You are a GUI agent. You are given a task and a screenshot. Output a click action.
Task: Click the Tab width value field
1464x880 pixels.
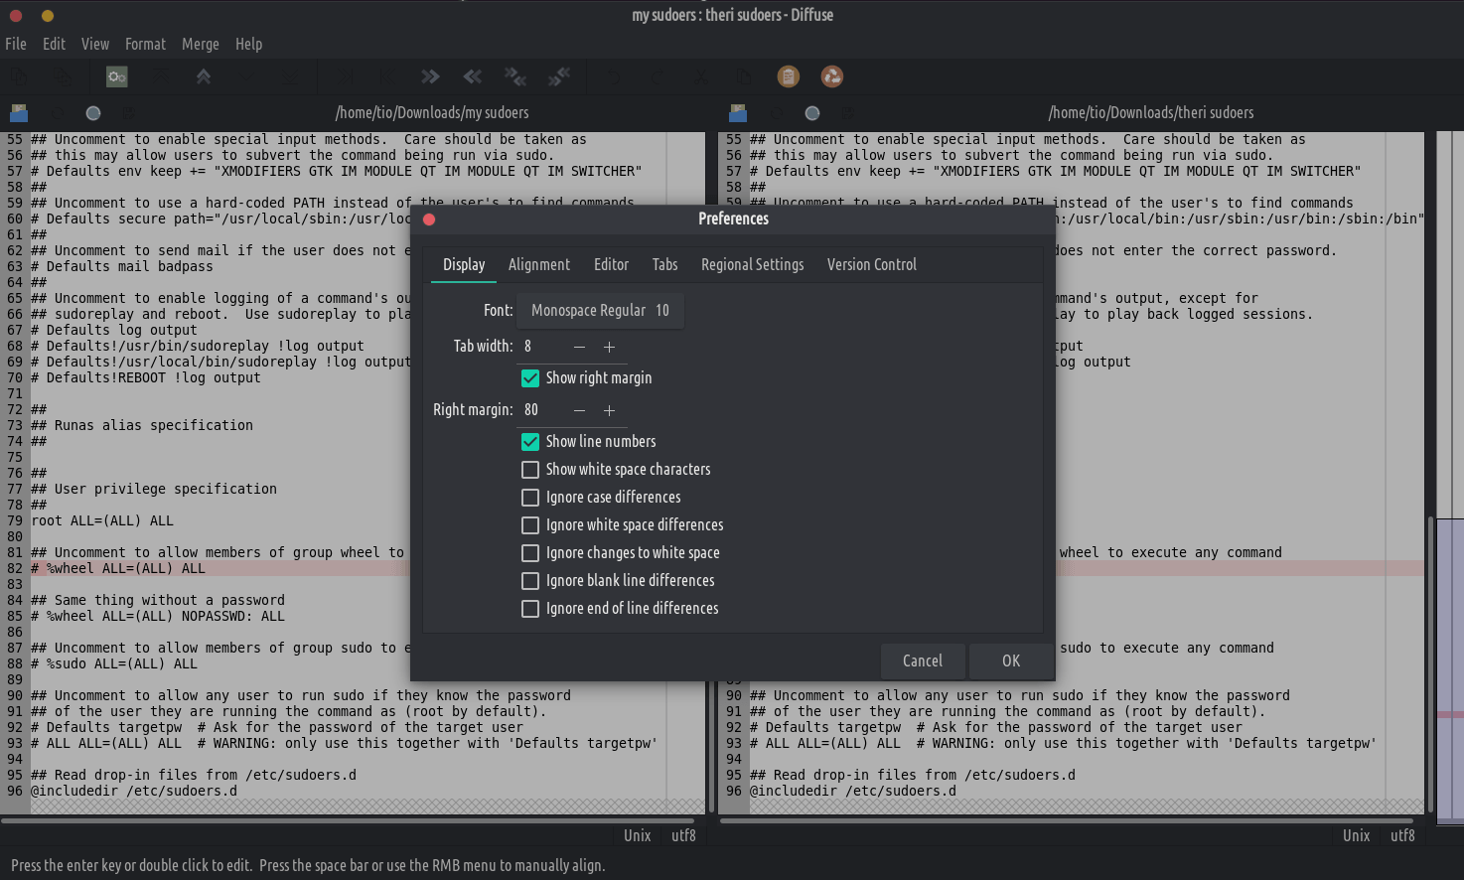coord(541,347)
